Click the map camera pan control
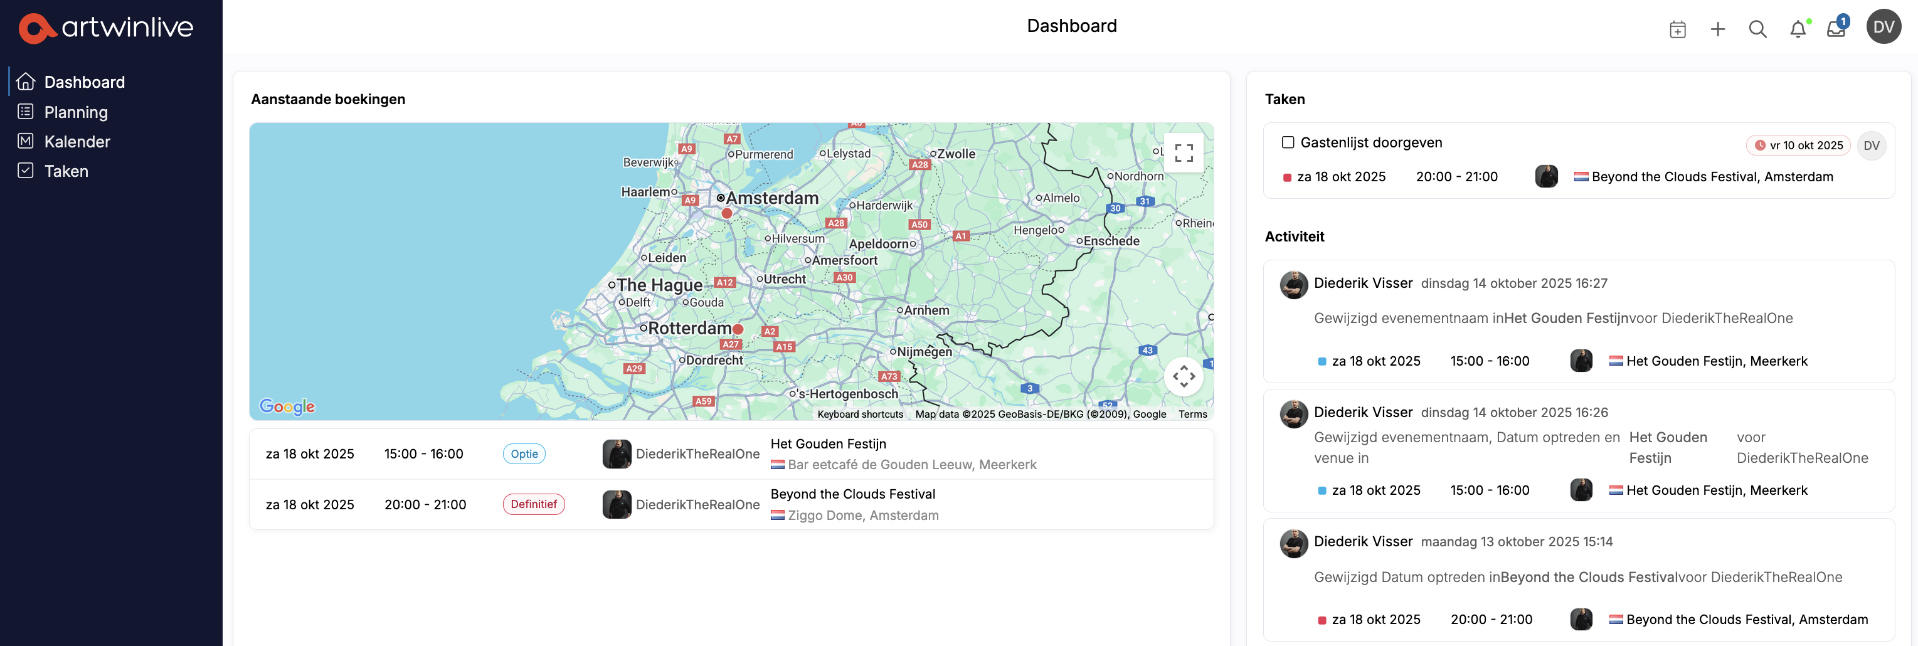 tap(1183, 376)
